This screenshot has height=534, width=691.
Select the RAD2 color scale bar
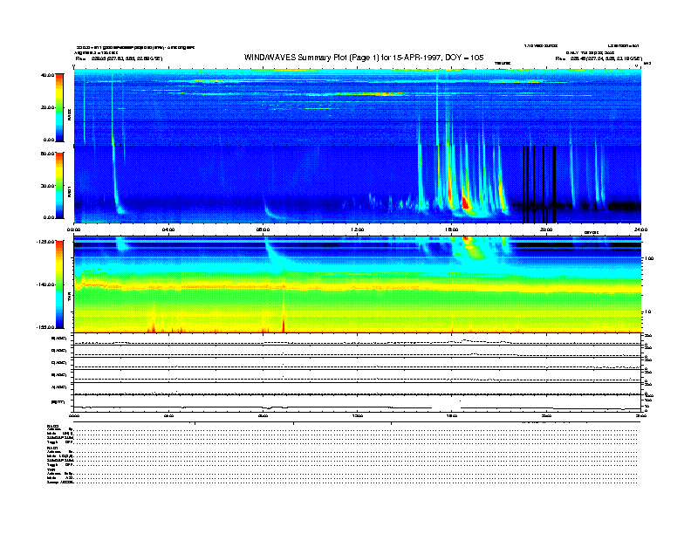(59, 107)
